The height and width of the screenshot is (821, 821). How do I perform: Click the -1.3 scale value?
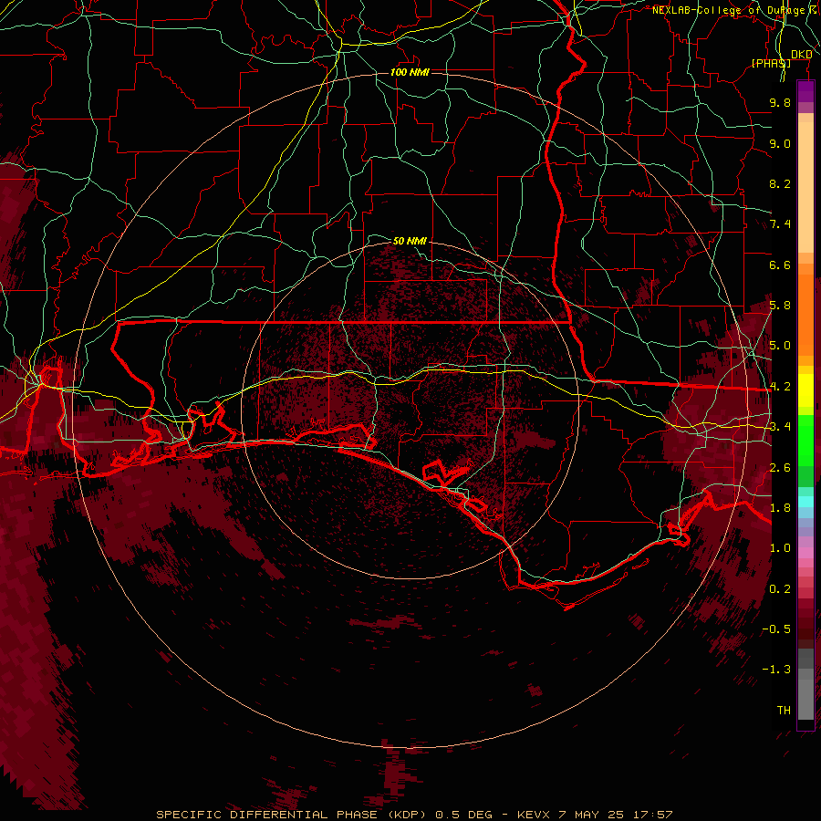coord(776,670)
